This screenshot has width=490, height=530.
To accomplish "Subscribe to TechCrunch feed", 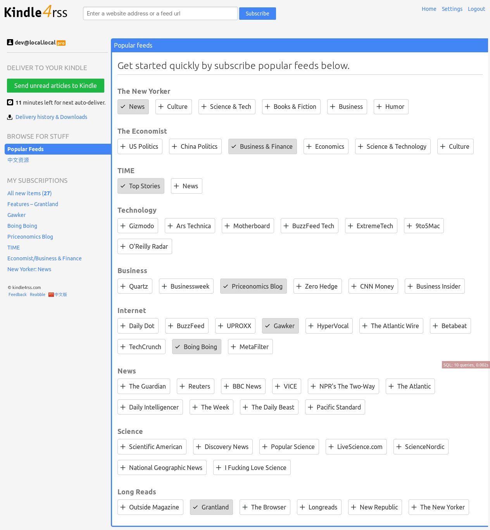I will [x=141, y=347].
